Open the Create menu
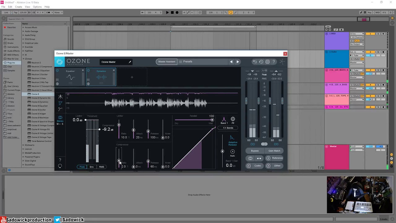 19,7
